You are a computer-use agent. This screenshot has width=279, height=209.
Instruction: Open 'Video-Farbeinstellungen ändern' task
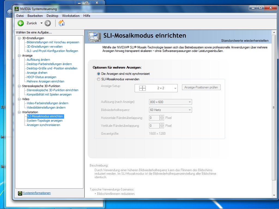click(47, 103)
